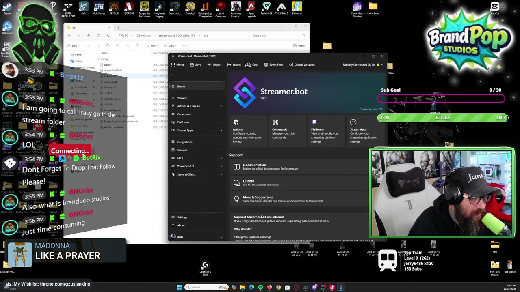The image size is (520, 292).
Task: Open Viewers in the sidebar
Action: [198, 98]
